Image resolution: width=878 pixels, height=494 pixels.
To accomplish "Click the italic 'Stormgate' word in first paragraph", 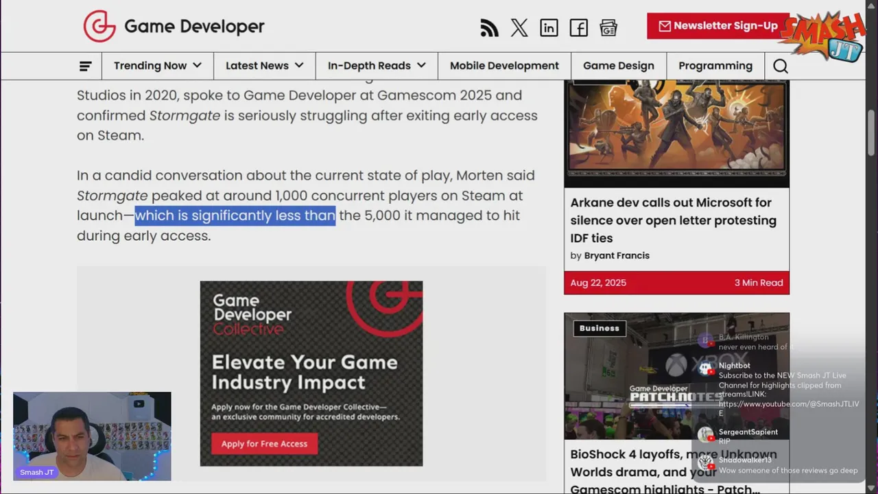I will [x=185, y=115].
